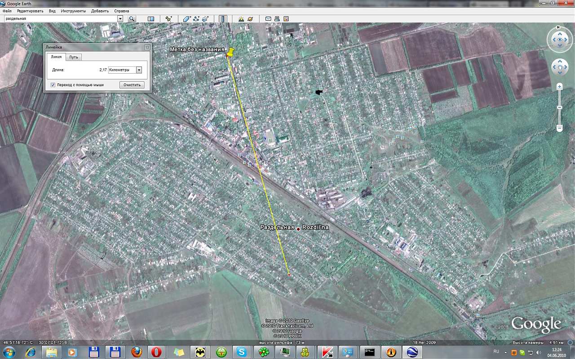Click the Раздельная Rozdil'na city marker dot
The image size is (575, 359).
298,229
